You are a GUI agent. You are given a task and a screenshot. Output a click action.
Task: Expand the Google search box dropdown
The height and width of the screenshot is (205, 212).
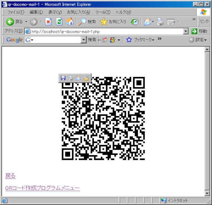[x=84, y=40]
